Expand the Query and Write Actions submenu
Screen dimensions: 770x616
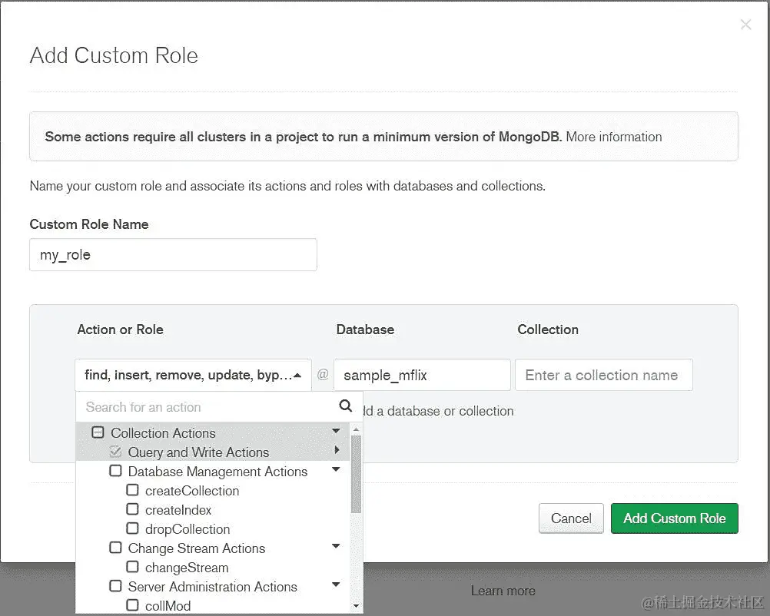click(x=337, y=452)
